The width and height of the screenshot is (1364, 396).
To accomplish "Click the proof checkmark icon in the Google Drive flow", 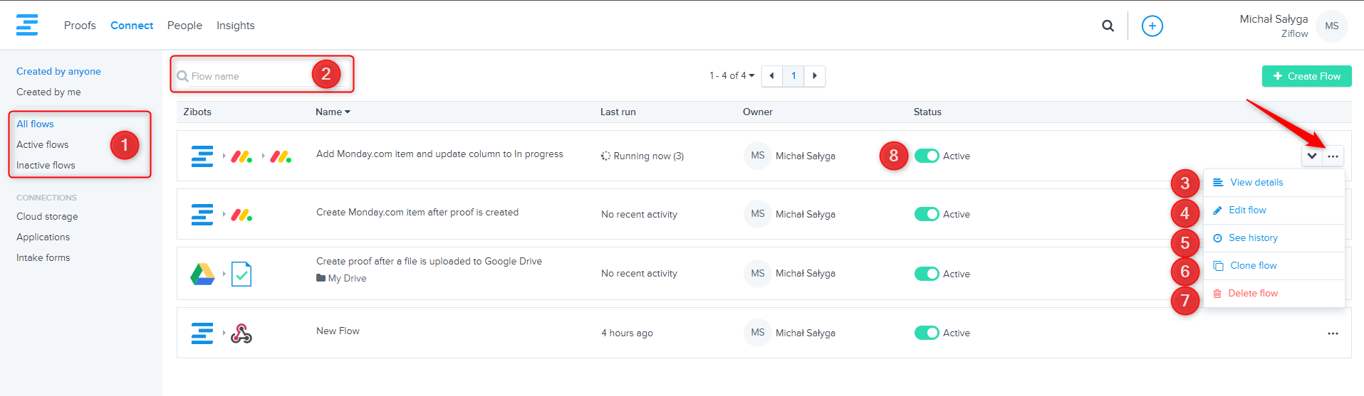I will point(241,274).
